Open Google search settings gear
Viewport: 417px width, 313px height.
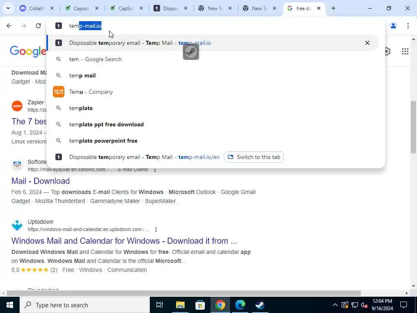[388, 51]
